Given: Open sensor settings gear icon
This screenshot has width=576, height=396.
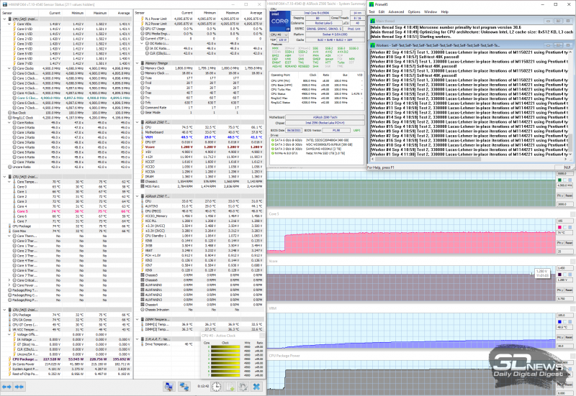Looking at the screenshot, I should pos(243,387).
